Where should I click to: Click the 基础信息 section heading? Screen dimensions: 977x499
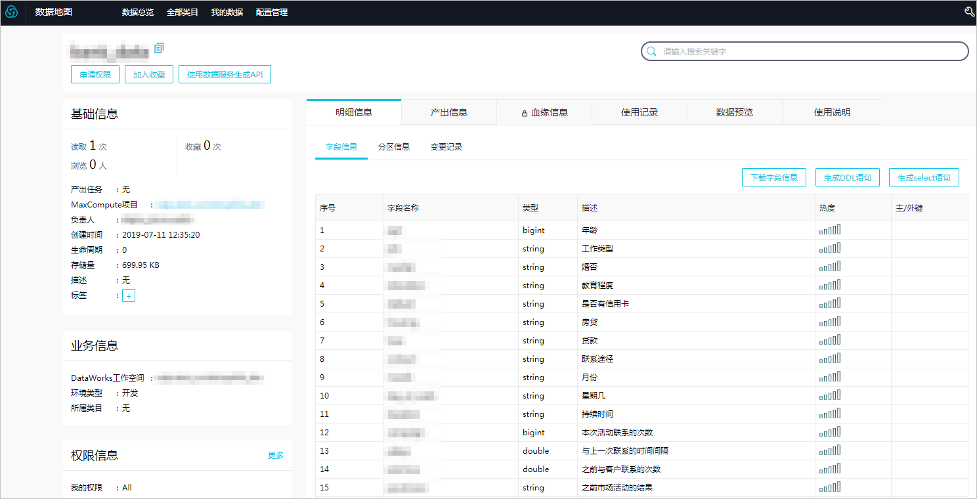[95, 114]
